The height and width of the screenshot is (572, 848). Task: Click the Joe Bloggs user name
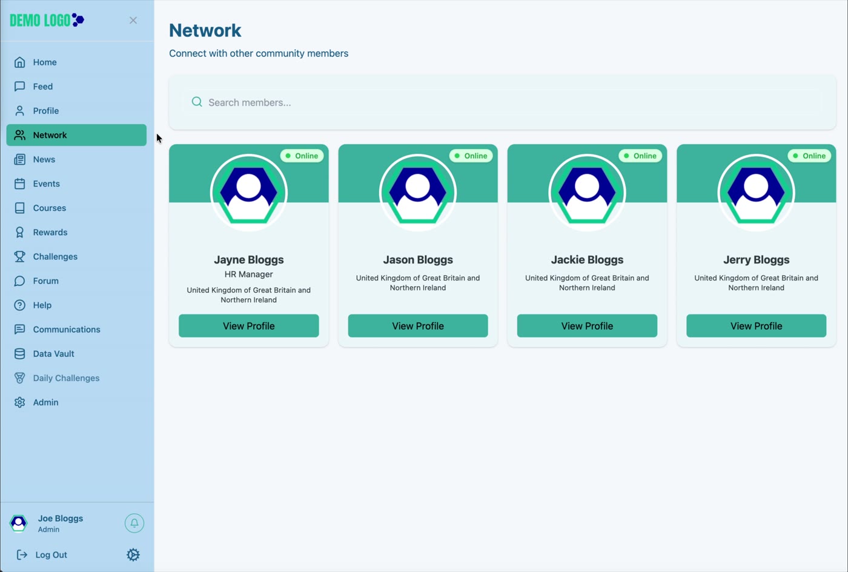click(61, 518)
